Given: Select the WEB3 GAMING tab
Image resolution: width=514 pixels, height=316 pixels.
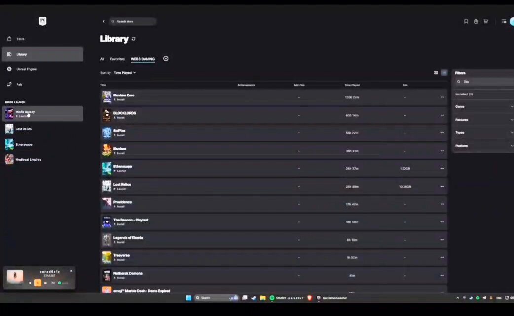Looking at the screenshot, I should pyautogui.click(x=143, y=59).
